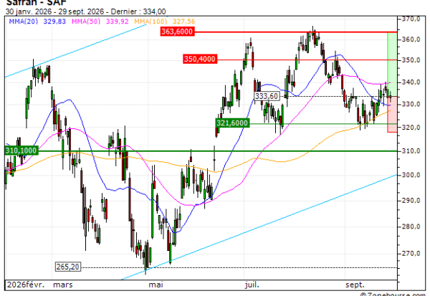Click the date range and Dernier line

coord(85,11)
